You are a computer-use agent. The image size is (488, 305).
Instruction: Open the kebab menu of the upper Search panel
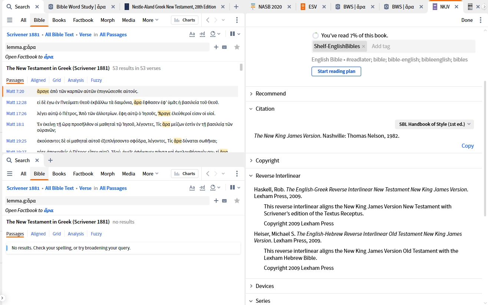coord(237,20)
